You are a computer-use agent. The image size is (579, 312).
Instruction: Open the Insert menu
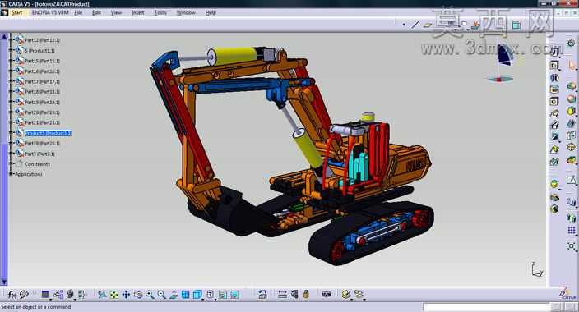point(137,12)
